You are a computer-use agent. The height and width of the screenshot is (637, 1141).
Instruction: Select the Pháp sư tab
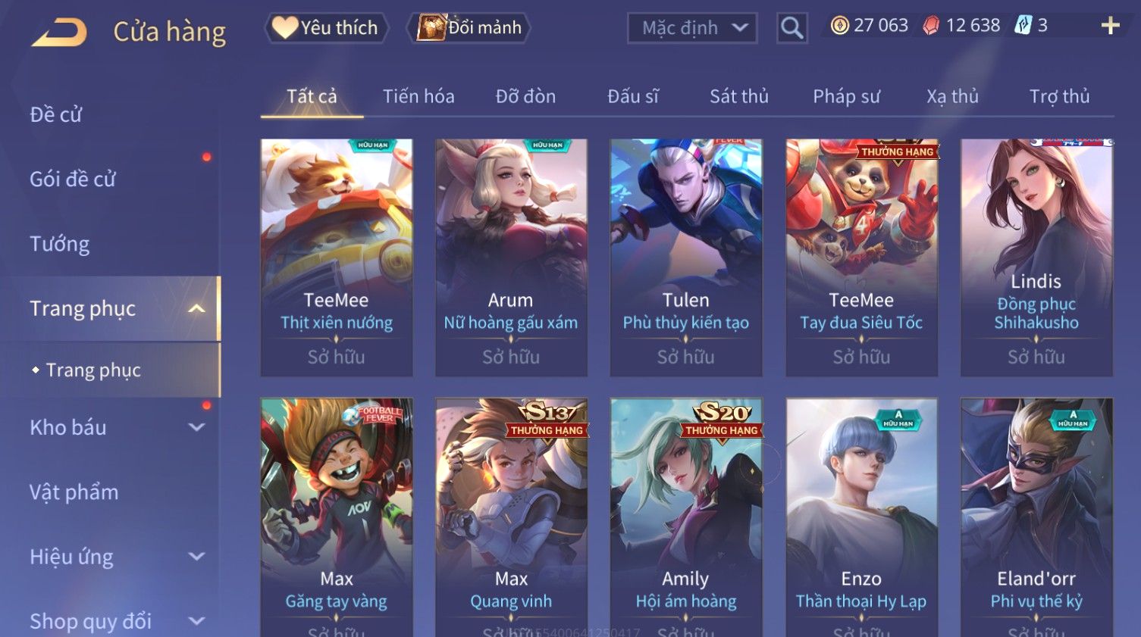tap(846, 96)
